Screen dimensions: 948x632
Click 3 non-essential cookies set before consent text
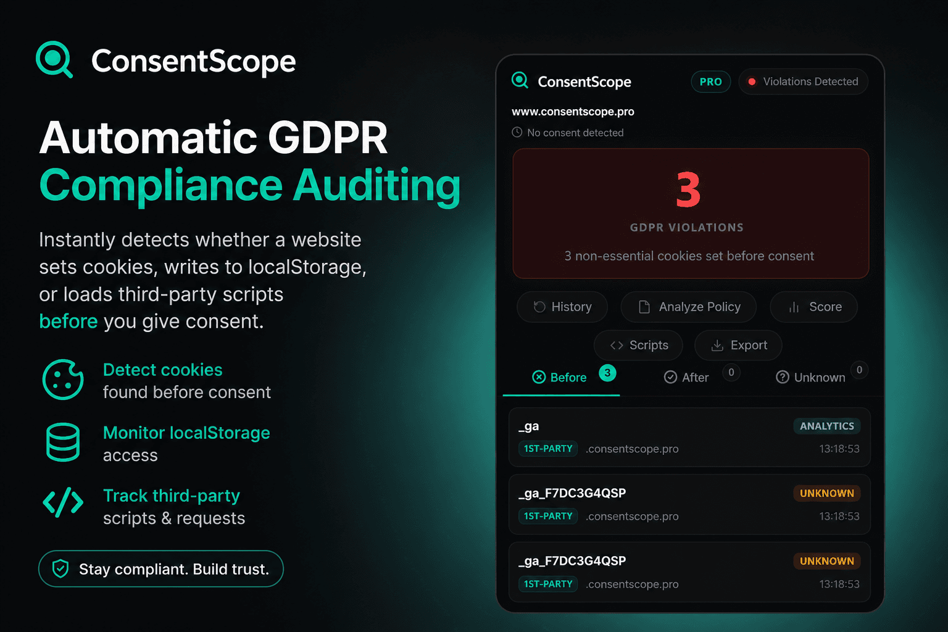[x=689, y=256]
